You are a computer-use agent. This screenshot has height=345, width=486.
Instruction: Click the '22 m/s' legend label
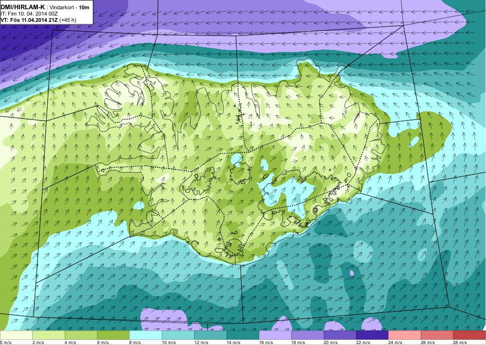click(363, 343)
